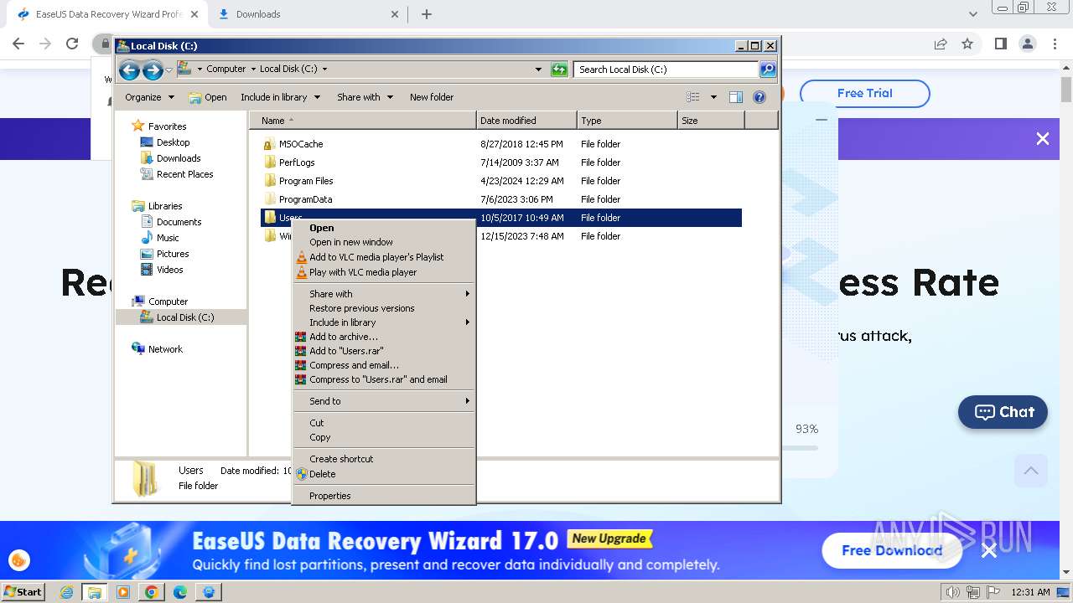Choose Add to "Users.rar" option

[x=384, y=351]
